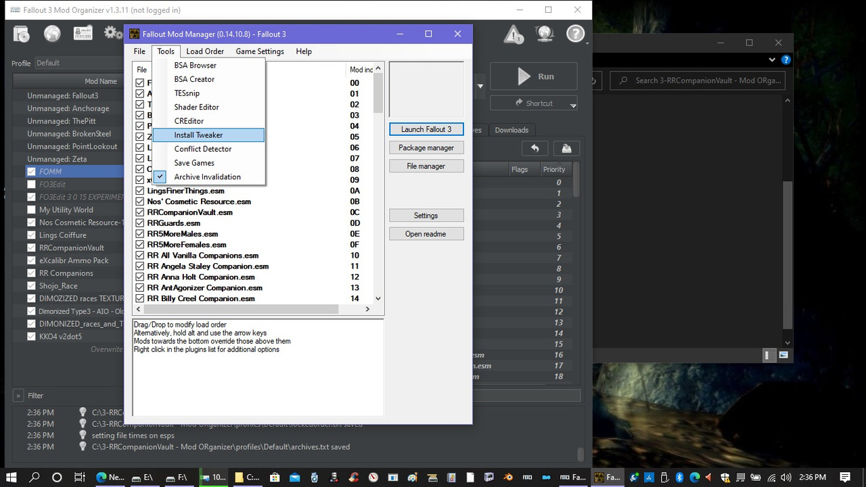The image size is (866, 487).
Task: Click the Launch Fallout 3 button
Action: 426,129
